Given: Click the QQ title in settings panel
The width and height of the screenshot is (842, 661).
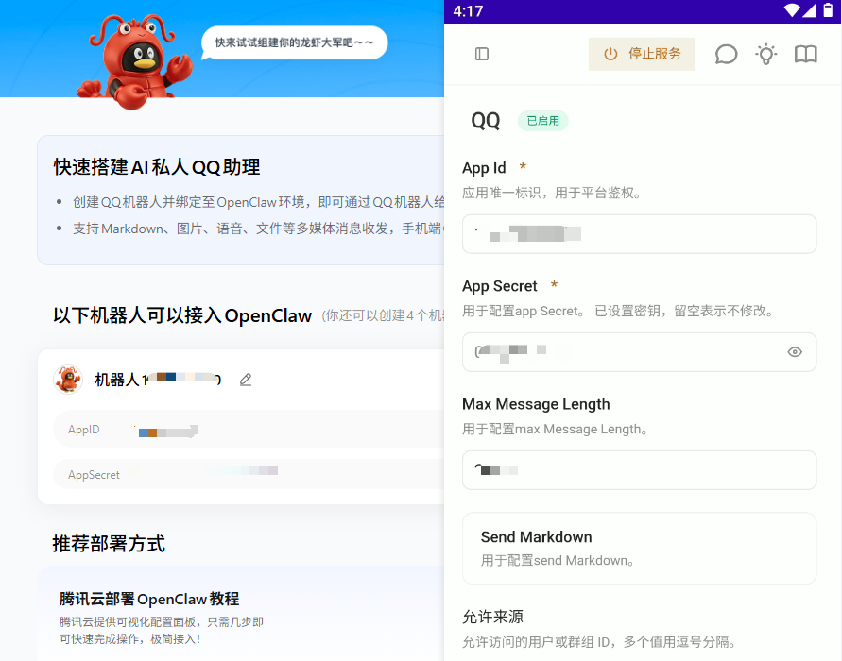Looking at the screenshot, I should [x=486, y=121].
